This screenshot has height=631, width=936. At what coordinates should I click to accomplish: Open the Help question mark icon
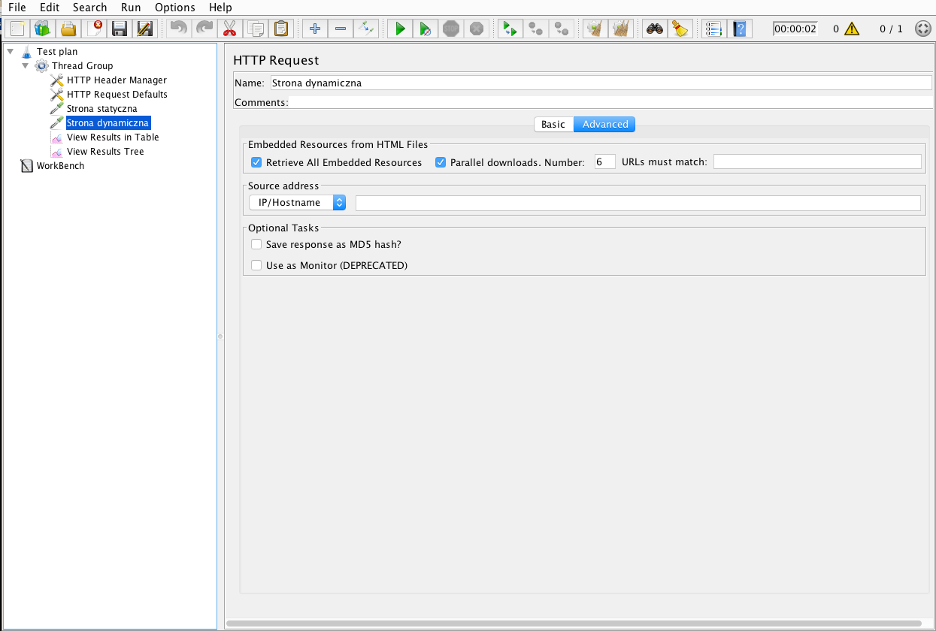point(741,29)
